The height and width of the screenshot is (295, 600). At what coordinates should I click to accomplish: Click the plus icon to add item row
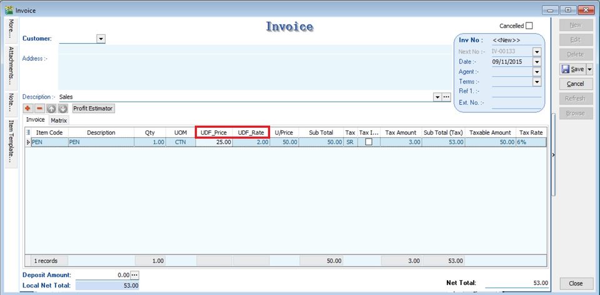point(28,109)
